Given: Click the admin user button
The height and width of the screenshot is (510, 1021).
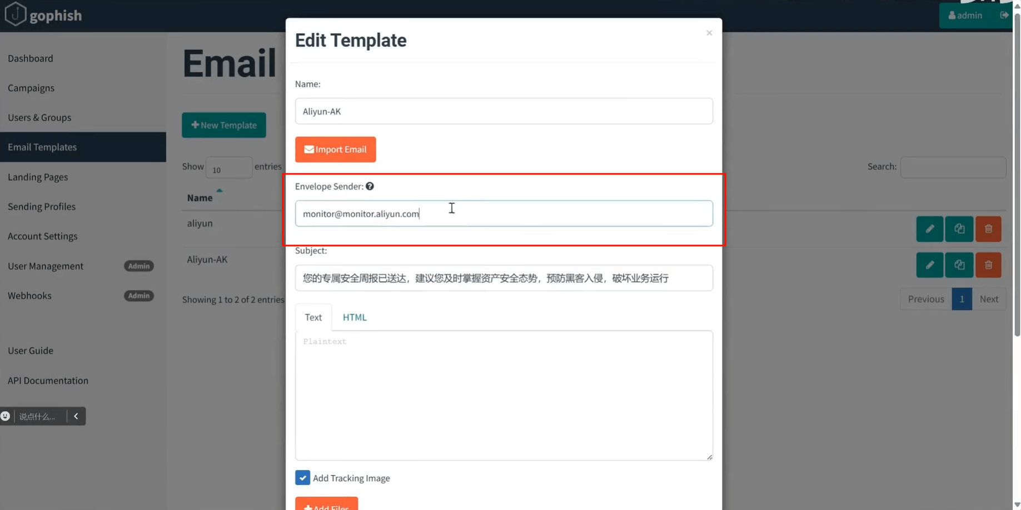Looking at the screenshot, I should click(965, 15).
